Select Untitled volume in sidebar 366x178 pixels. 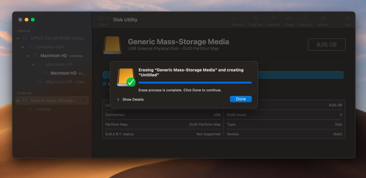[43, 109]
